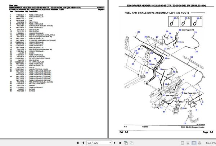Screen dimensions: 216x146
Task: Click callout number 29 in the diagram
Action: (x=170, y=33)
